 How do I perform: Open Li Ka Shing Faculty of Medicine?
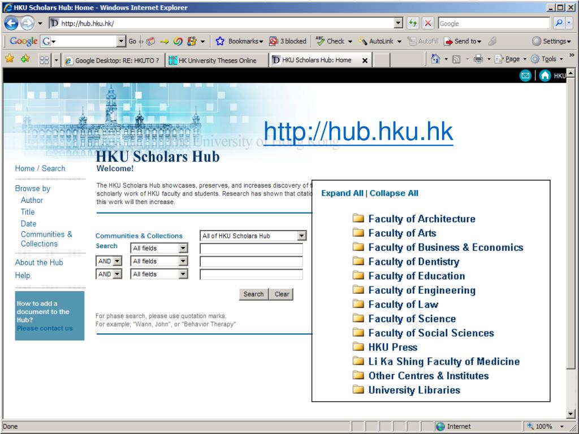444,361
